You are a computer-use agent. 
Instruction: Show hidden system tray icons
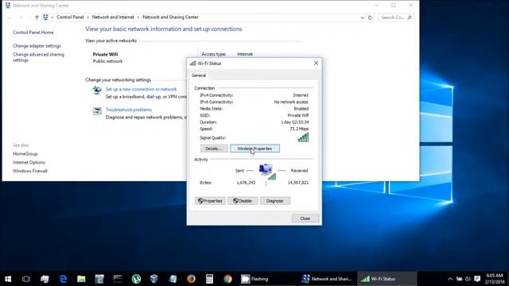click(450, 279)
